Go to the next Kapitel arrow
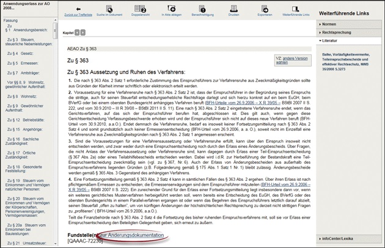 click(x=83, y=32)
